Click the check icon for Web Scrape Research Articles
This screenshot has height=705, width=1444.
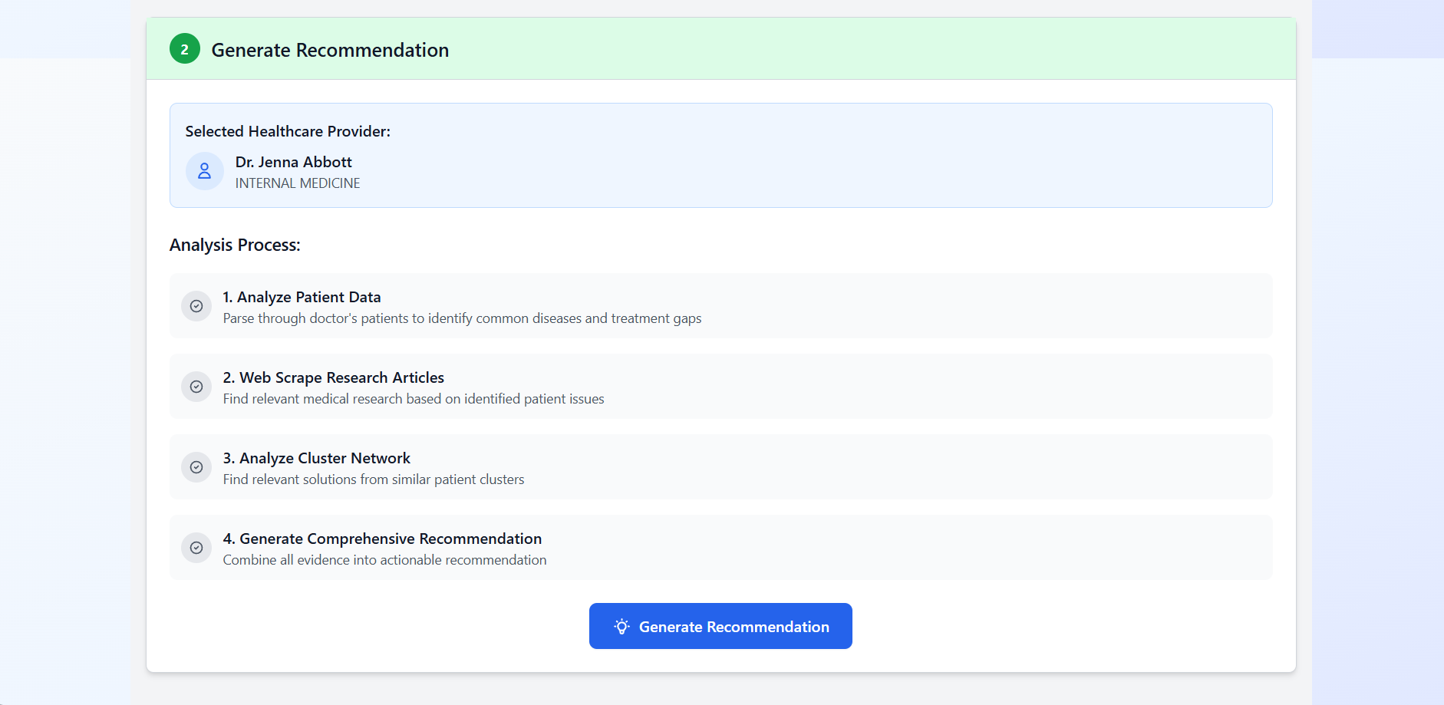tap(196, 387)
